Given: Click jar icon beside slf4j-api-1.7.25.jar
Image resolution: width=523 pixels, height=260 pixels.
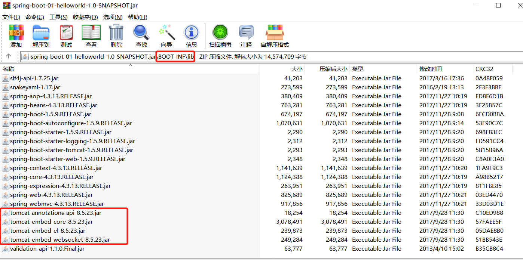Looking at the screenshot, I should click(x=5, y=78).
